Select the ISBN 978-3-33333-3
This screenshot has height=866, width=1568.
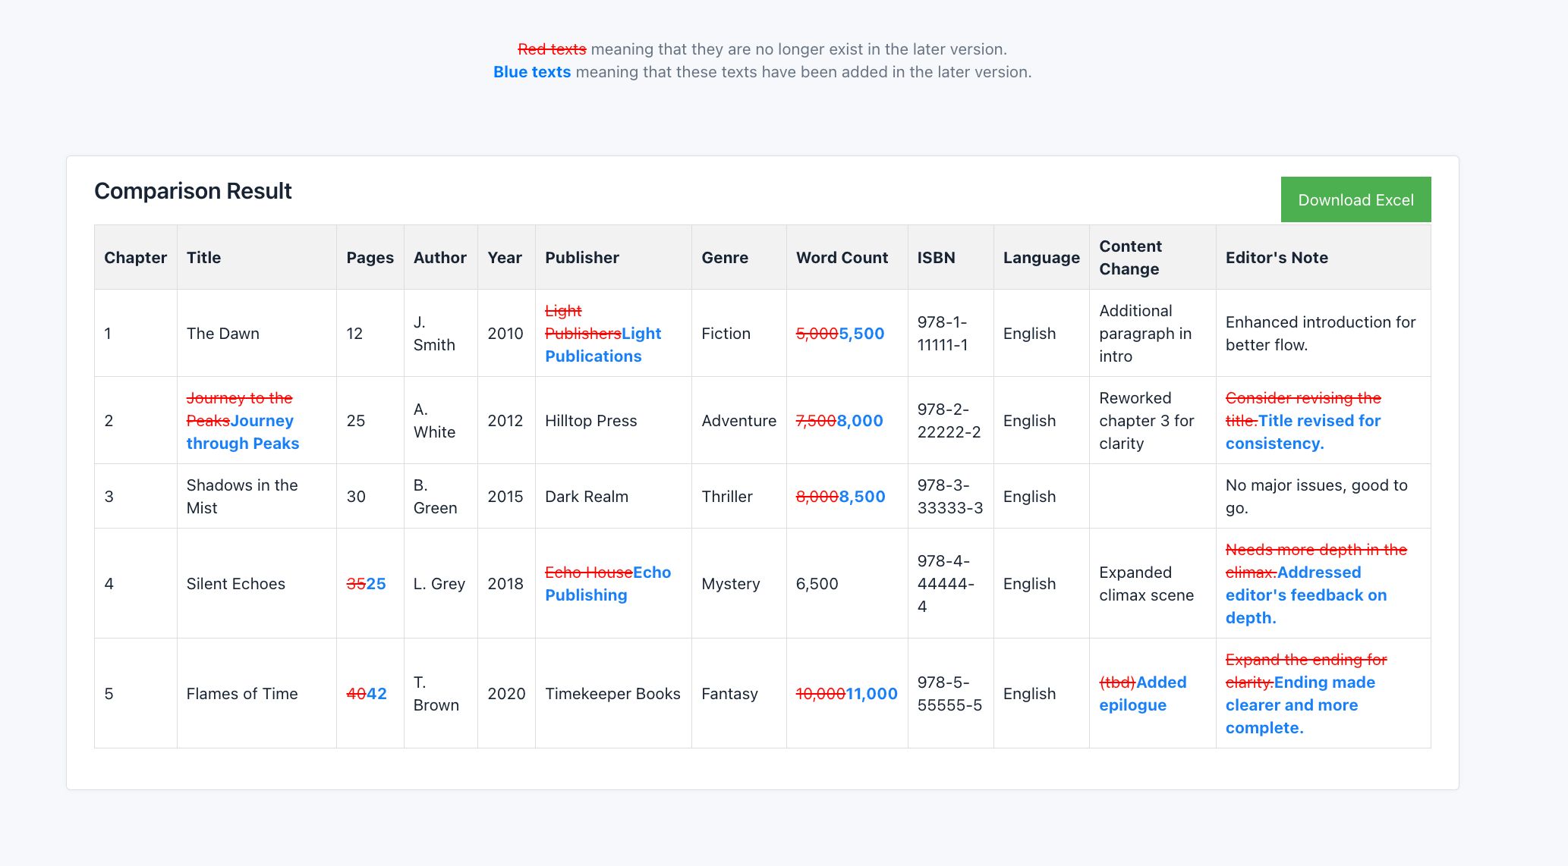(x=950, y=496)
